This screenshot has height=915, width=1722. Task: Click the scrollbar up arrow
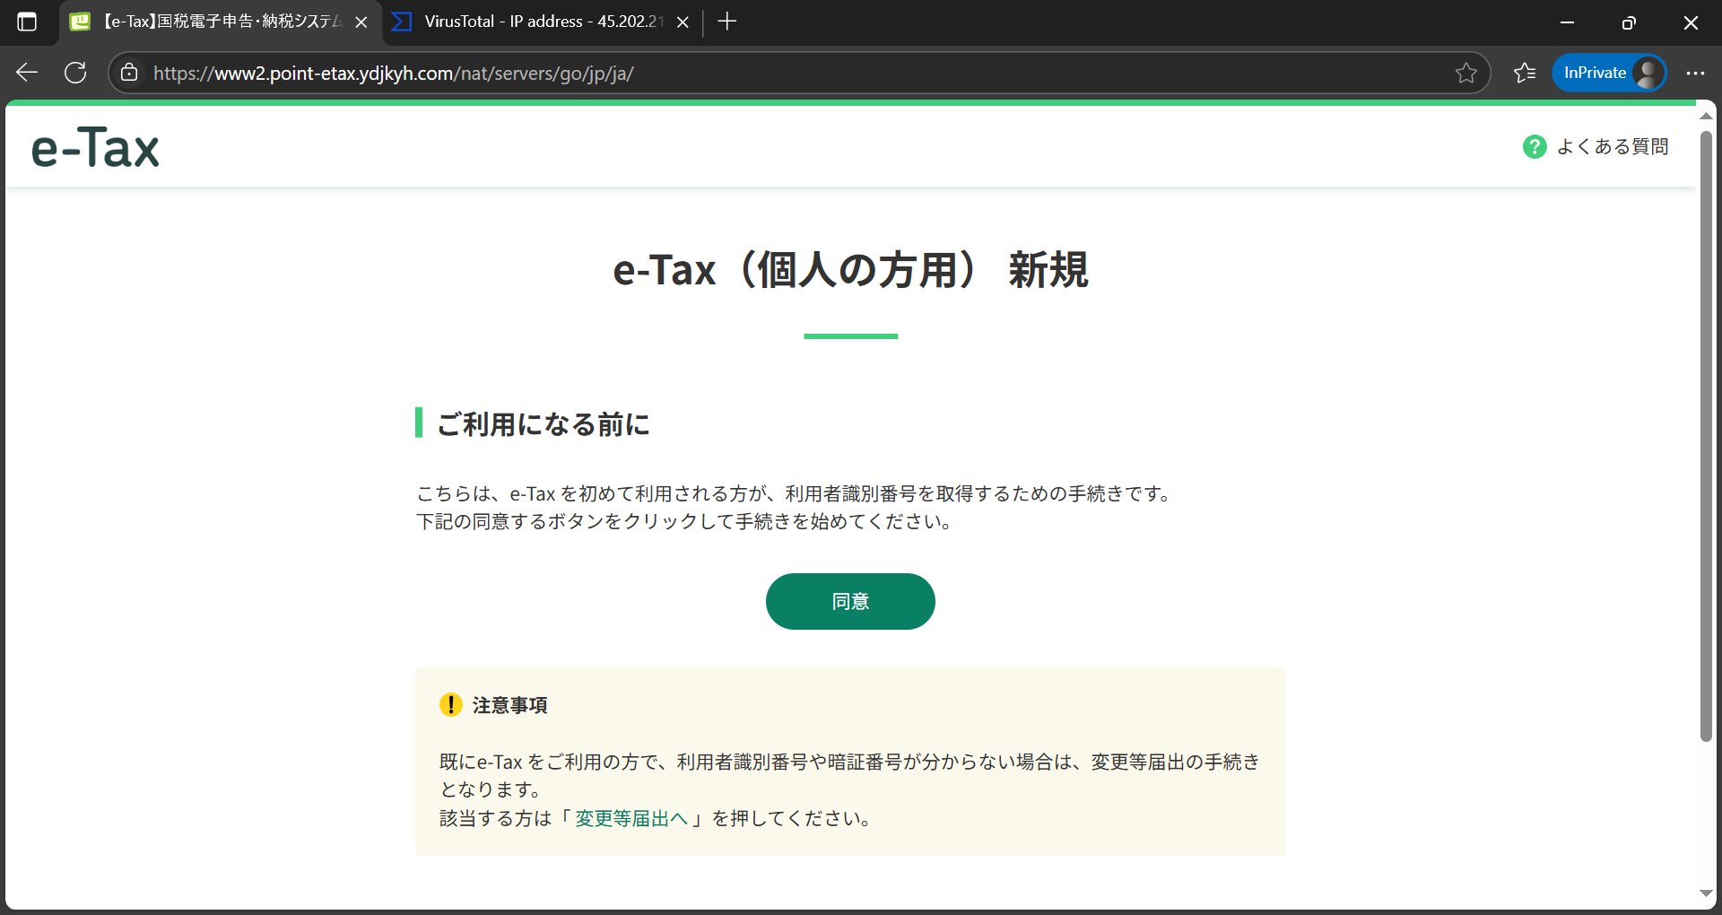1706,117
